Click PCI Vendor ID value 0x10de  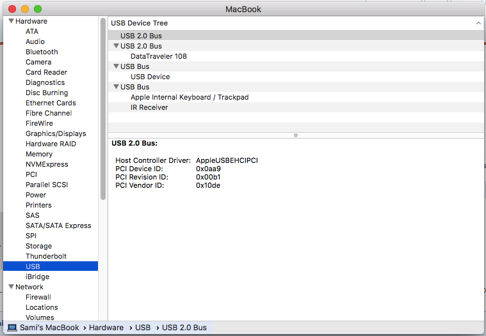point(208,185)
